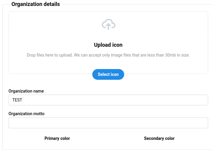The height and width of the screenshot is (150, 212).
Task: Select the Primary color label
Action: 57,138
